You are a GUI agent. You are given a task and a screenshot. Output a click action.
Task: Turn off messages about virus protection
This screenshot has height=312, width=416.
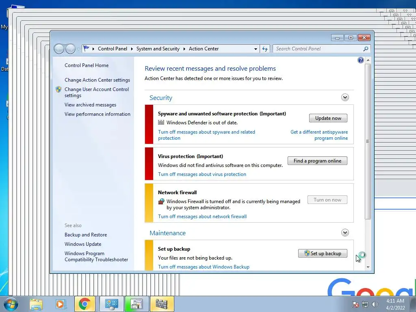[202, 174]
